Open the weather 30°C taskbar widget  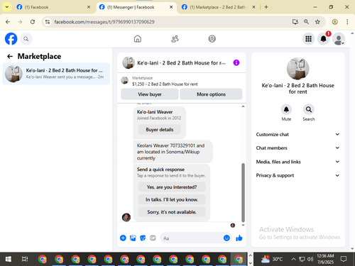click(x=272, y=259)
